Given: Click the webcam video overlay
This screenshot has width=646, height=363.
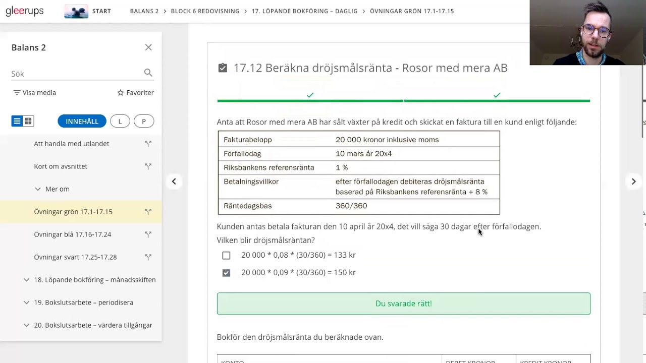Looking at the screenshot, I should tap(587, 33).
